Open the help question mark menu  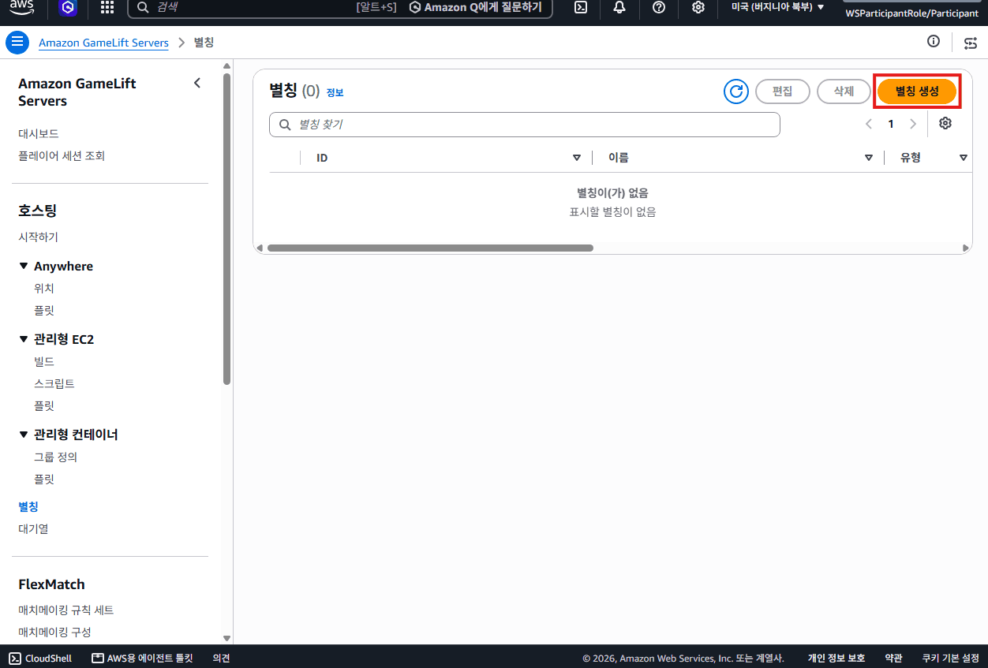(x=659, y=7)
